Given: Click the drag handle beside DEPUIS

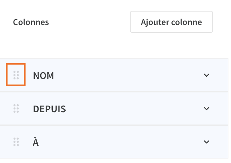Looking at the screenshot, I should coord(16,108).
